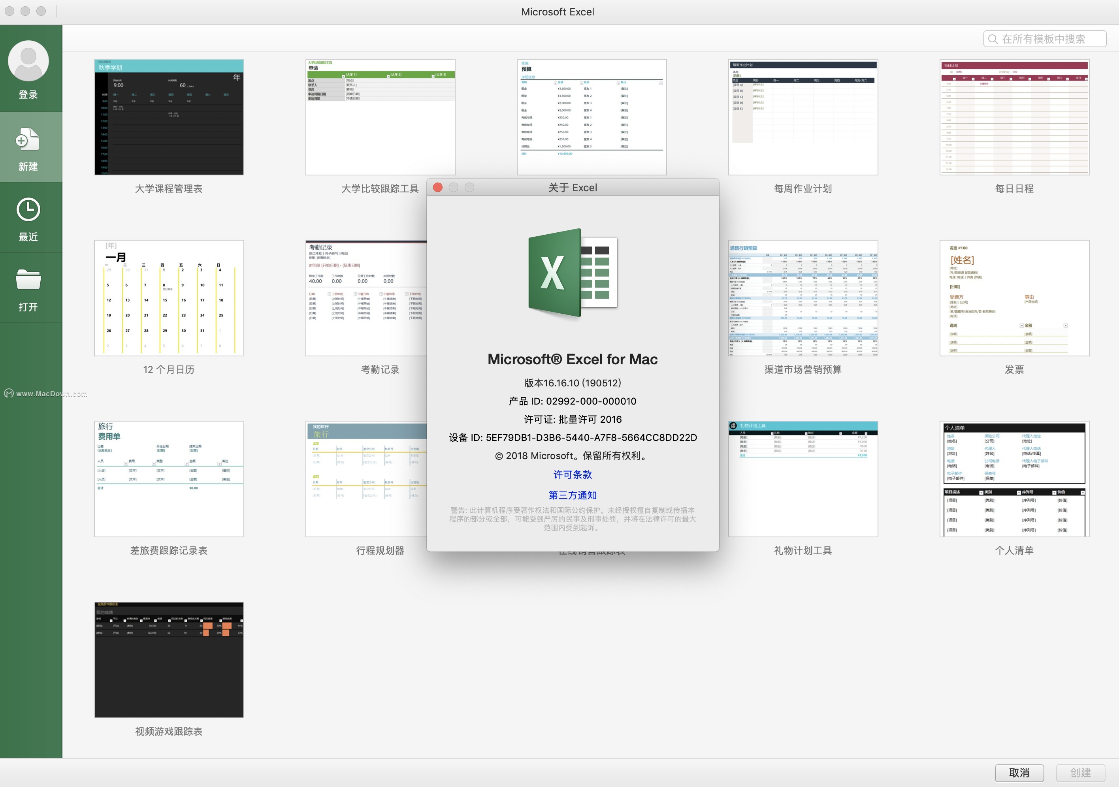This screenshot has height=787, width=1119.
Task: Click the Excel logo in About dialog
Action: pyautogui.click(x=573, y=273)
